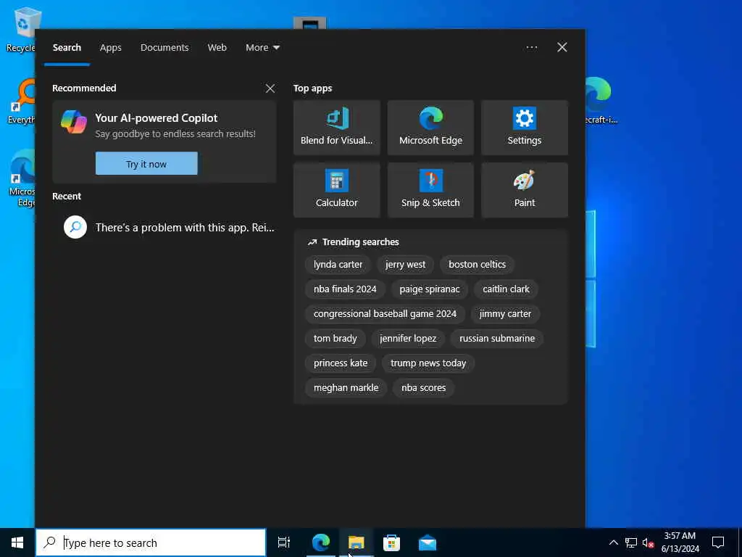Search trending topic boston celtics
Image resolution: width=742 pixels, height=557 pixels.
point(477,264)
